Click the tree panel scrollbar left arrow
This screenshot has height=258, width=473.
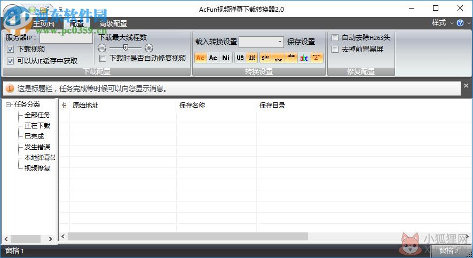(x=6, y=239)
